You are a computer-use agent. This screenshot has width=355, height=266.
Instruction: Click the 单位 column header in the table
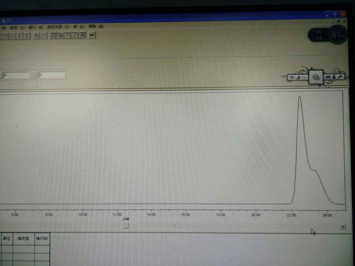(x=7, y=238)
